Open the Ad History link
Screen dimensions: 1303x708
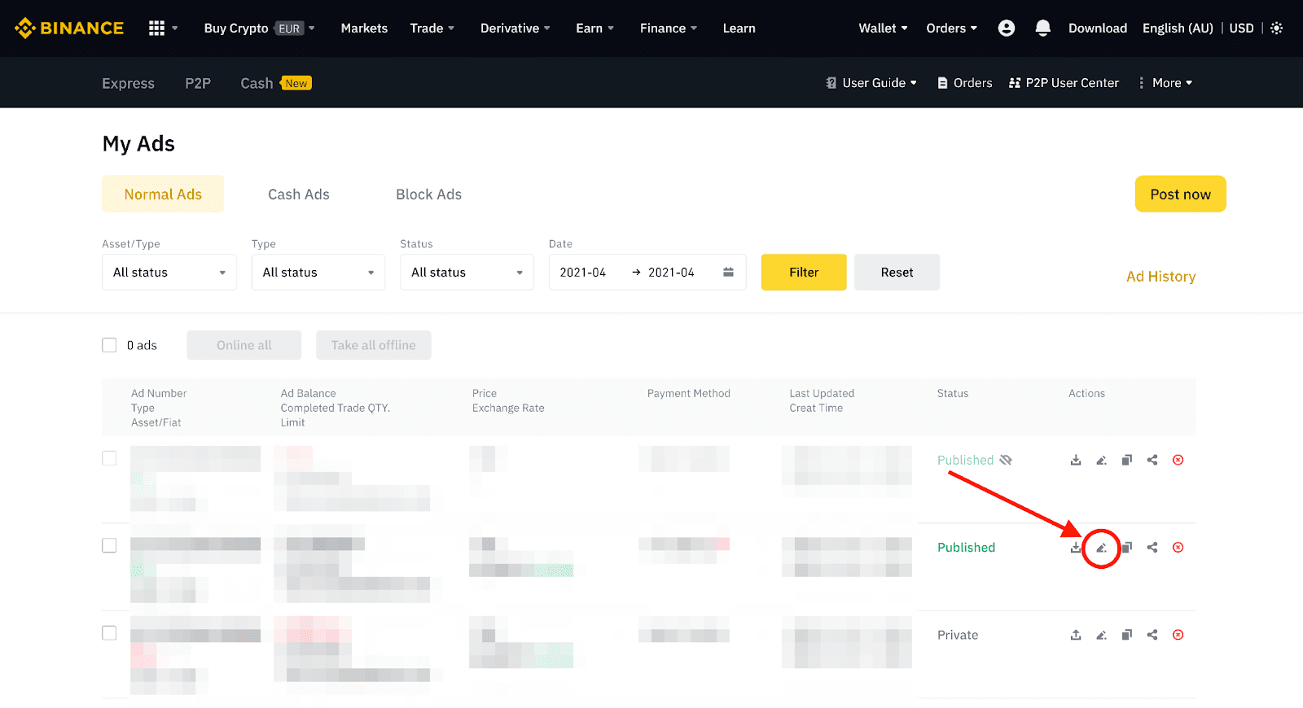(1160, 277)
